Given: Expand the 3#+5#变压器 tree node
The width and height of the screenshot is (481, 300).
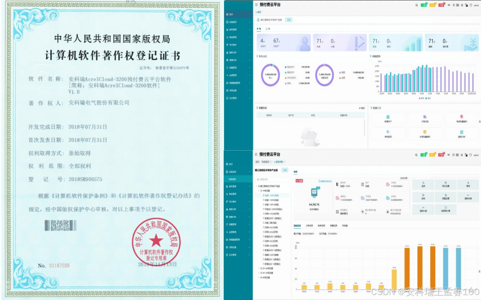Looking at the screenshot, I should click(x=258, y=273).
